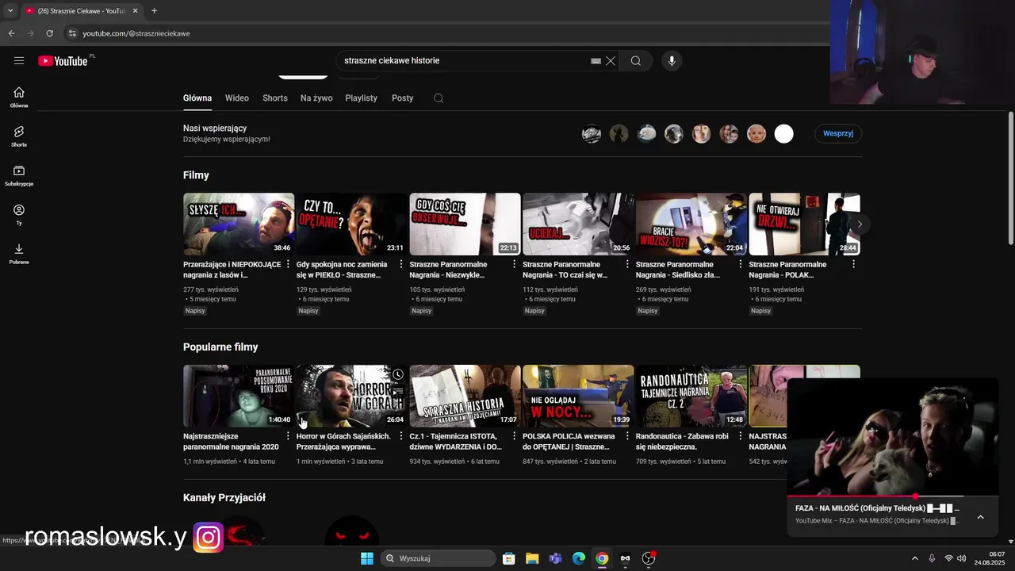This screenshot has width=1015, height=571.
Task: Open Wi-Fi network settings in the tray
Action: (948, 558)
